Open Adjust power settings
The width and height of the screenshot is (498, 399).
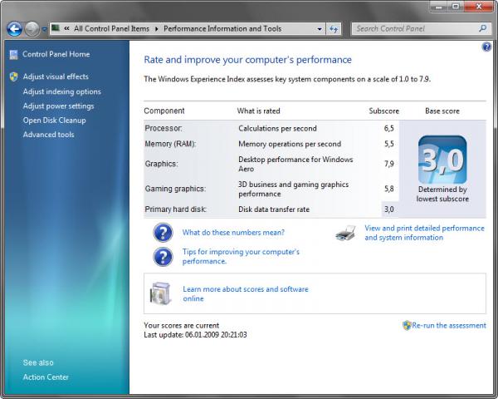coord(58,106)
